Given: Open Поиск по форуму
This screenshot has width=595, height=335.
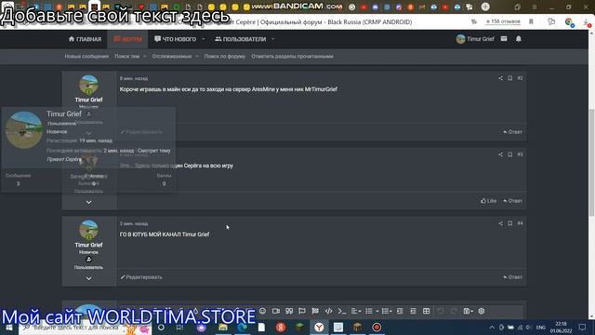Looking at the screenshot, I should pyautogui.click(x=225, y=56).
